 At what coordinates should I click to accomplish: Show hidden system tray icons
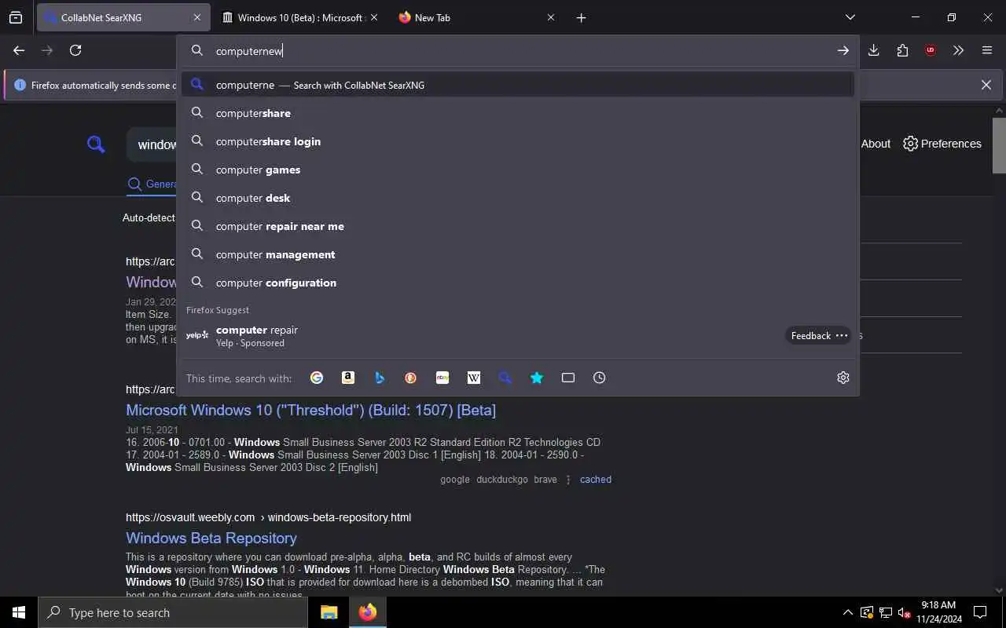tap(847, 612)
